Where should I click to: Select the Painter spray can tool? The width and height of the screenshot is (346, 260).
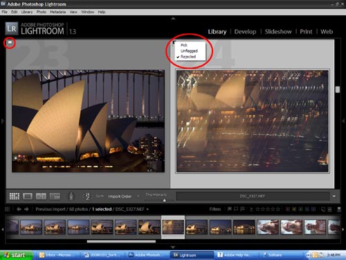pos(71,196)
